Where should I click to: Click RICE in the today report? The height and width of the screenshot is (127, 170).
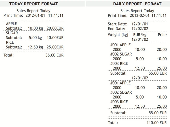pos(10,42)
